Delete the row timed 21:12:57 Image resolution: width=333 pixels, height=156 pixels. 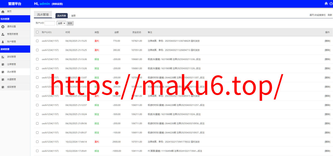tap(327, 105)
